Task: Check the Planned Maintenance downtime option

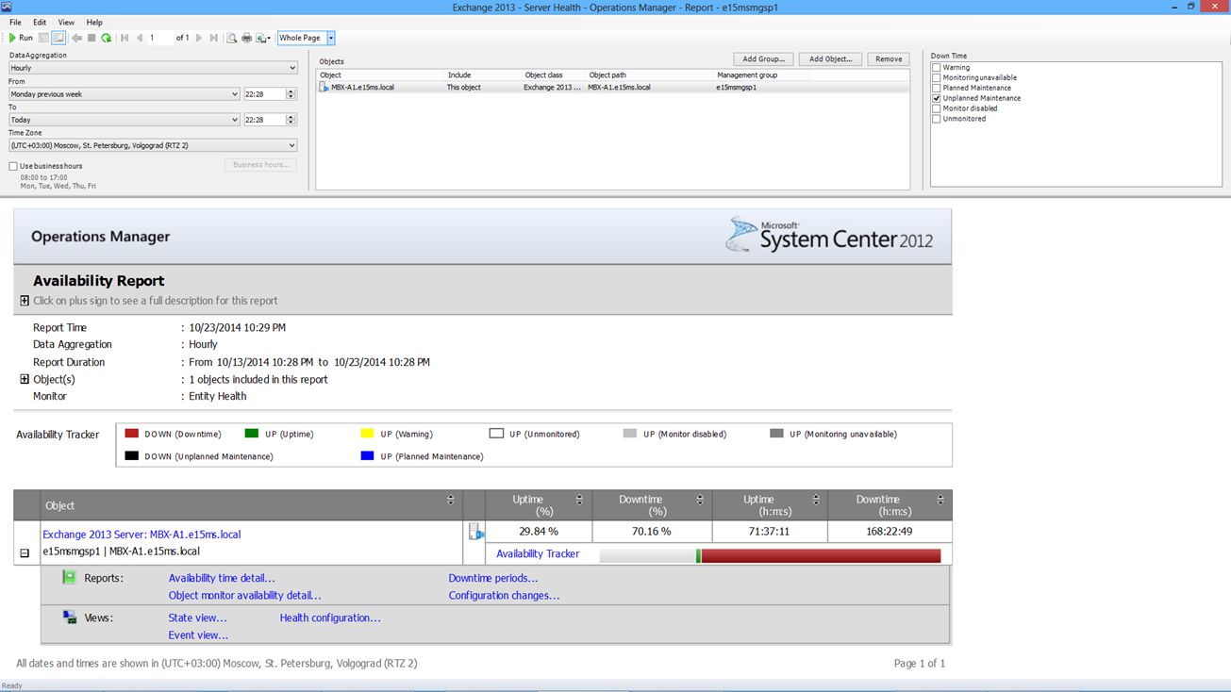Action: pyautogui.click(x=937, y=88)
